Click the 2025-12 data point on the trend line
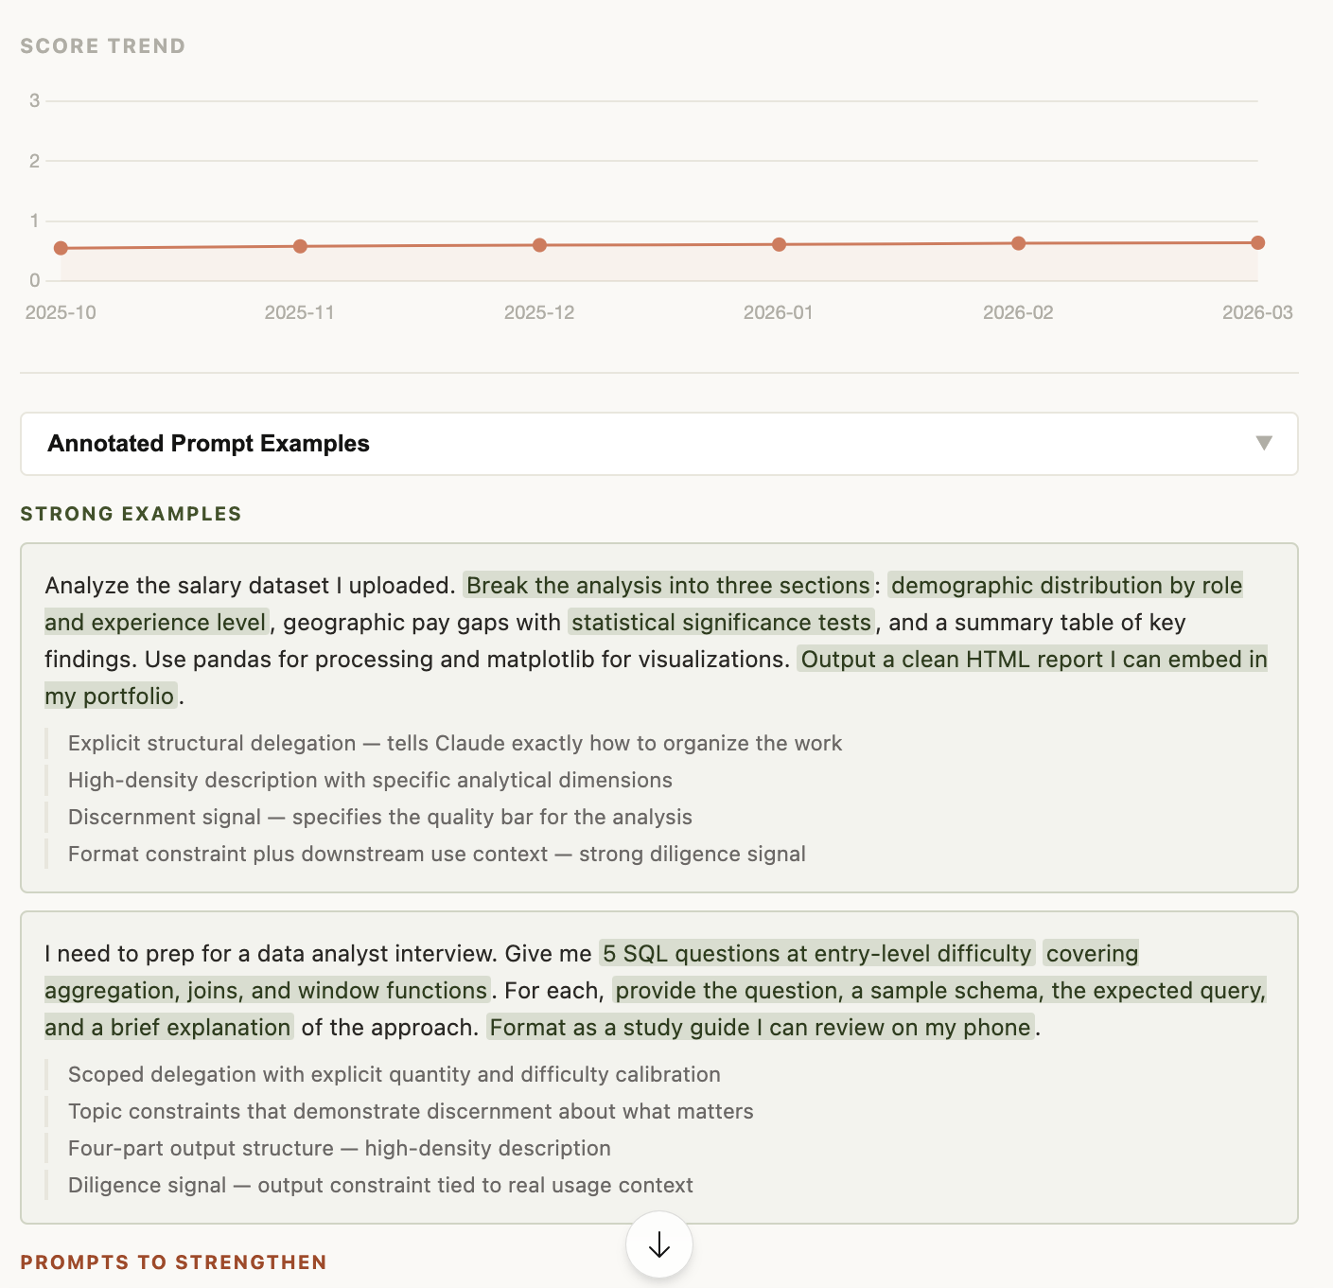Viewport: 1333px width, 1288px height. pos(539,245)
